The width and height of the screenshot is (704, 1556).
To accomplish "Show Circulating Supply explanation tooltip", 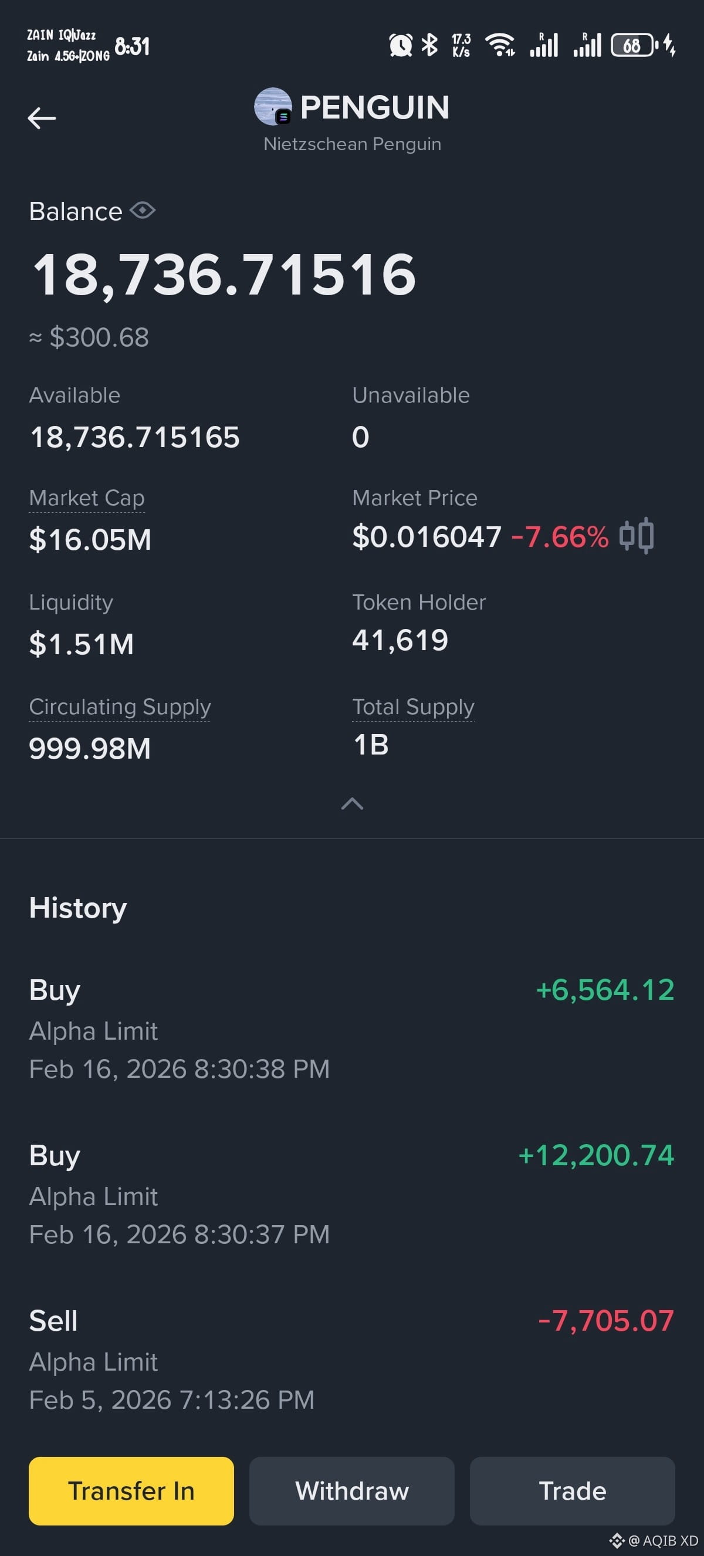I will [120, 708].
